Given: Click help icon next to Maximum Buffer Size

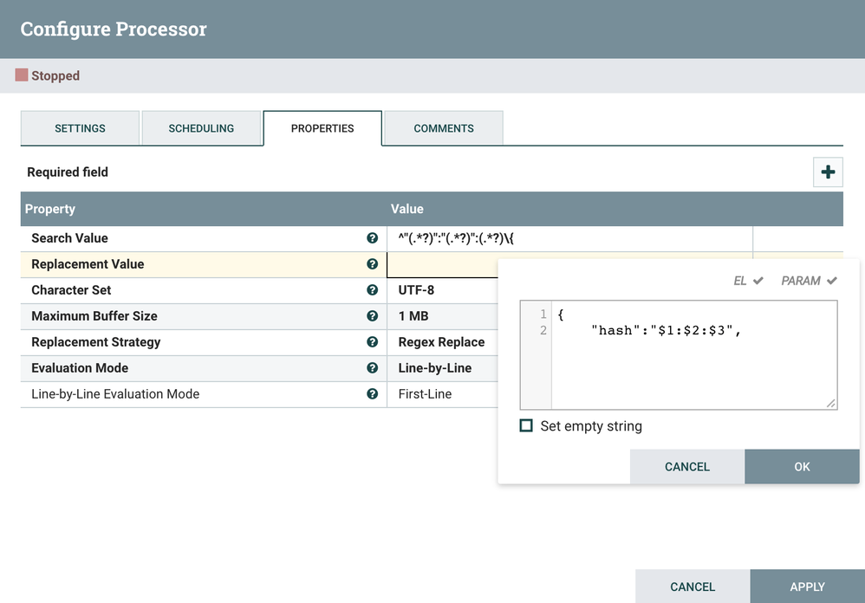Looking at the screenshot, I should point(373,316).
